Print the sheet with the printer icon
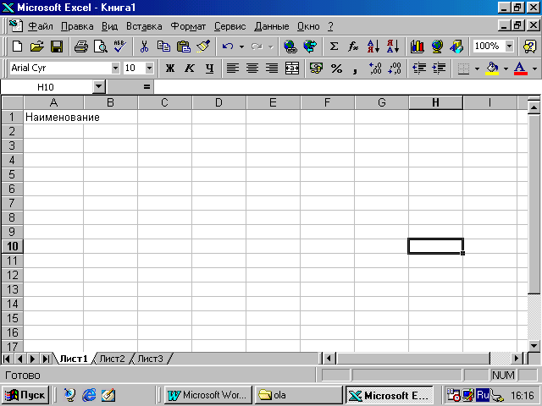Viewport: 542px width, 406px height. (81, 47)
